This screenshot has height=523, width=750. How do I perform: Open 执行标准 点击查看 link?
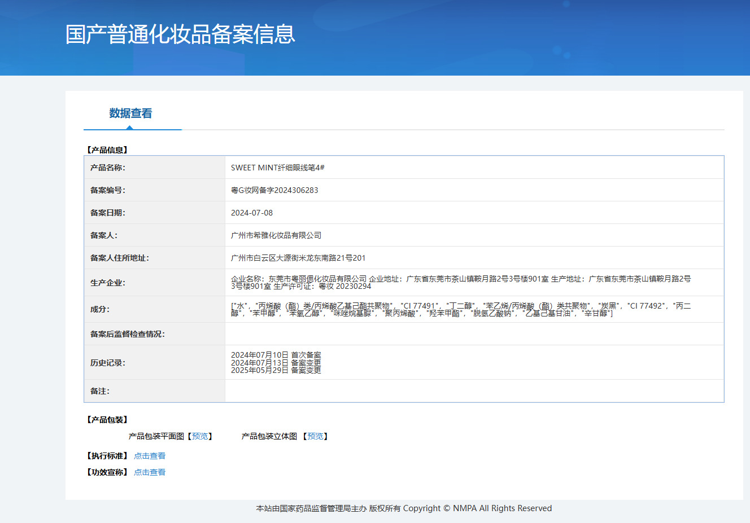150,456
